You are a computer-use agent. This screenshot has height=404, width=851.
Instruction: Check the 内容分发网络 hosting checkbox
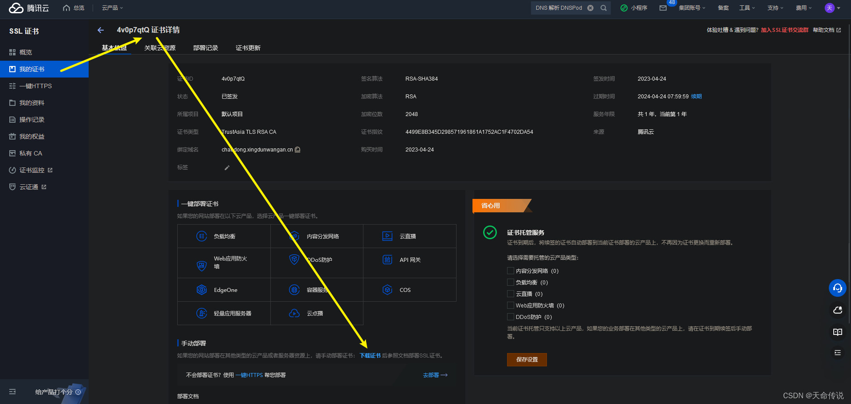tap(510, 270)
